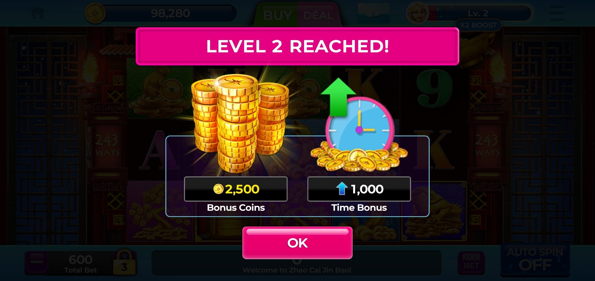Decrease bet with the minus button
595x281 pixels.
(x=37, y=262)
